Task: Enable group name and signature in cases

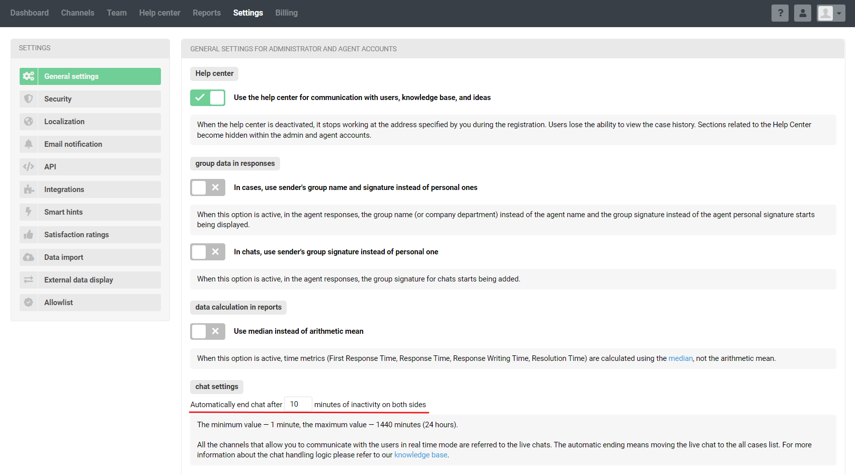Action: coord(208,187)
